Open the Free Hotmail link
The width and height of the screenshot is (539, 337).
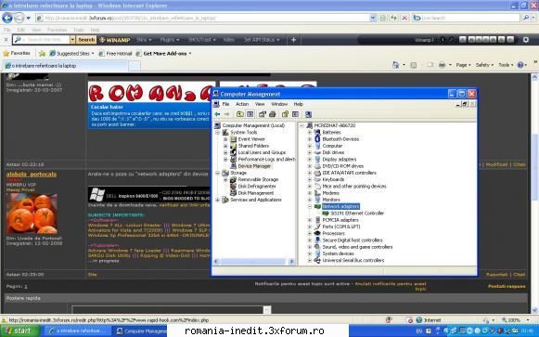point(115,53)
